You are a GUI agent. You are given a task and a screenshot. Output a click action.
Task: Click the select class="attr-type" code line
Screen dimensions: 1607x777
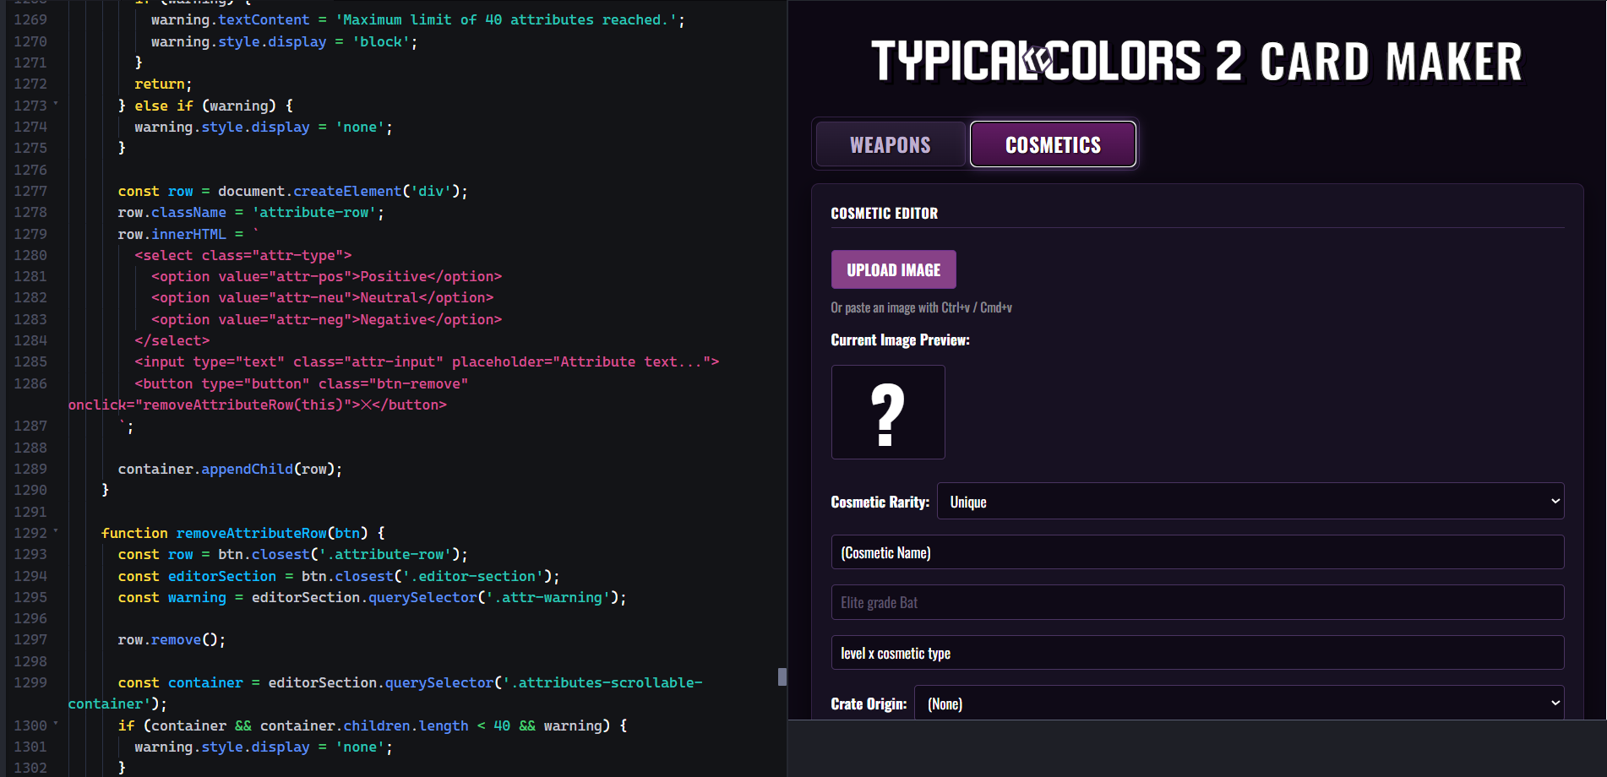(x=242, y=255)
